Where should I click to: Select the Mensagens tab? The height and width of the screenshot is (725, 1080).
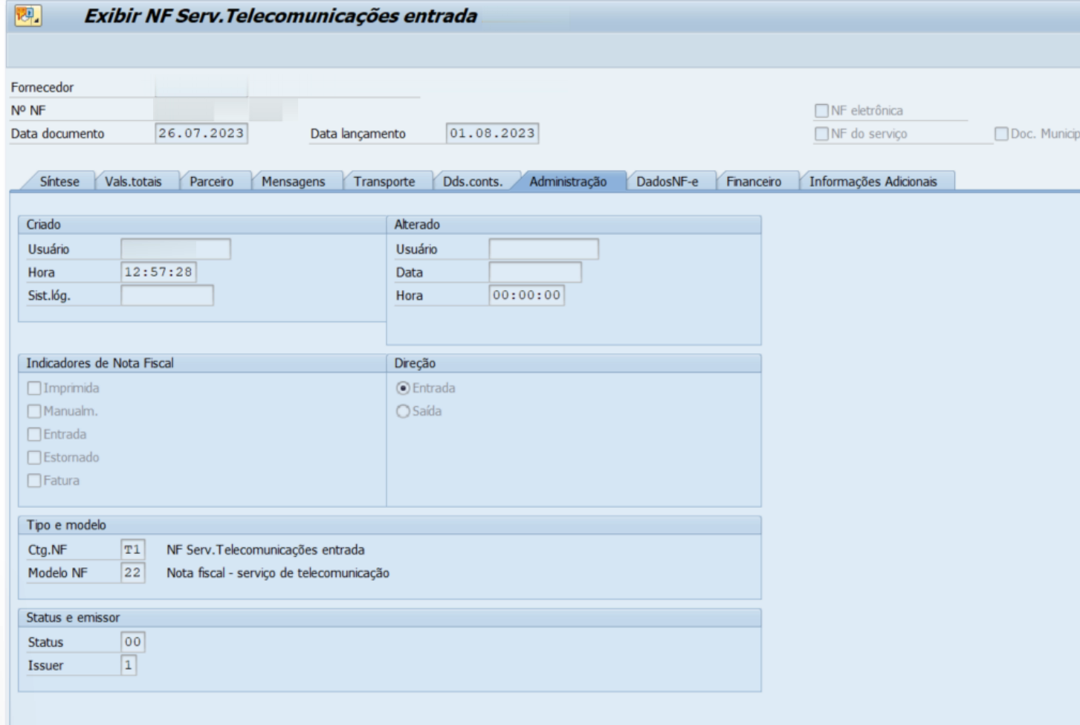click(x=293, y=181)
